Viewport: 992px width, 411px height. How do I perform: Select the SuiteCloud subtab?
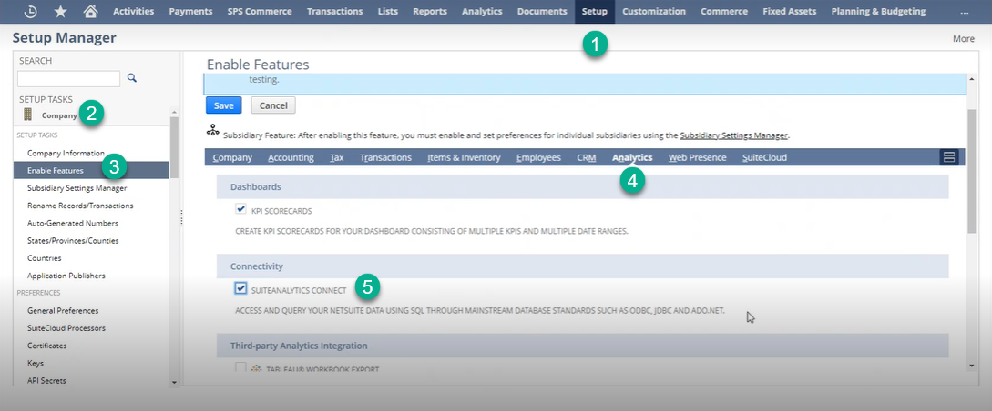765,157
